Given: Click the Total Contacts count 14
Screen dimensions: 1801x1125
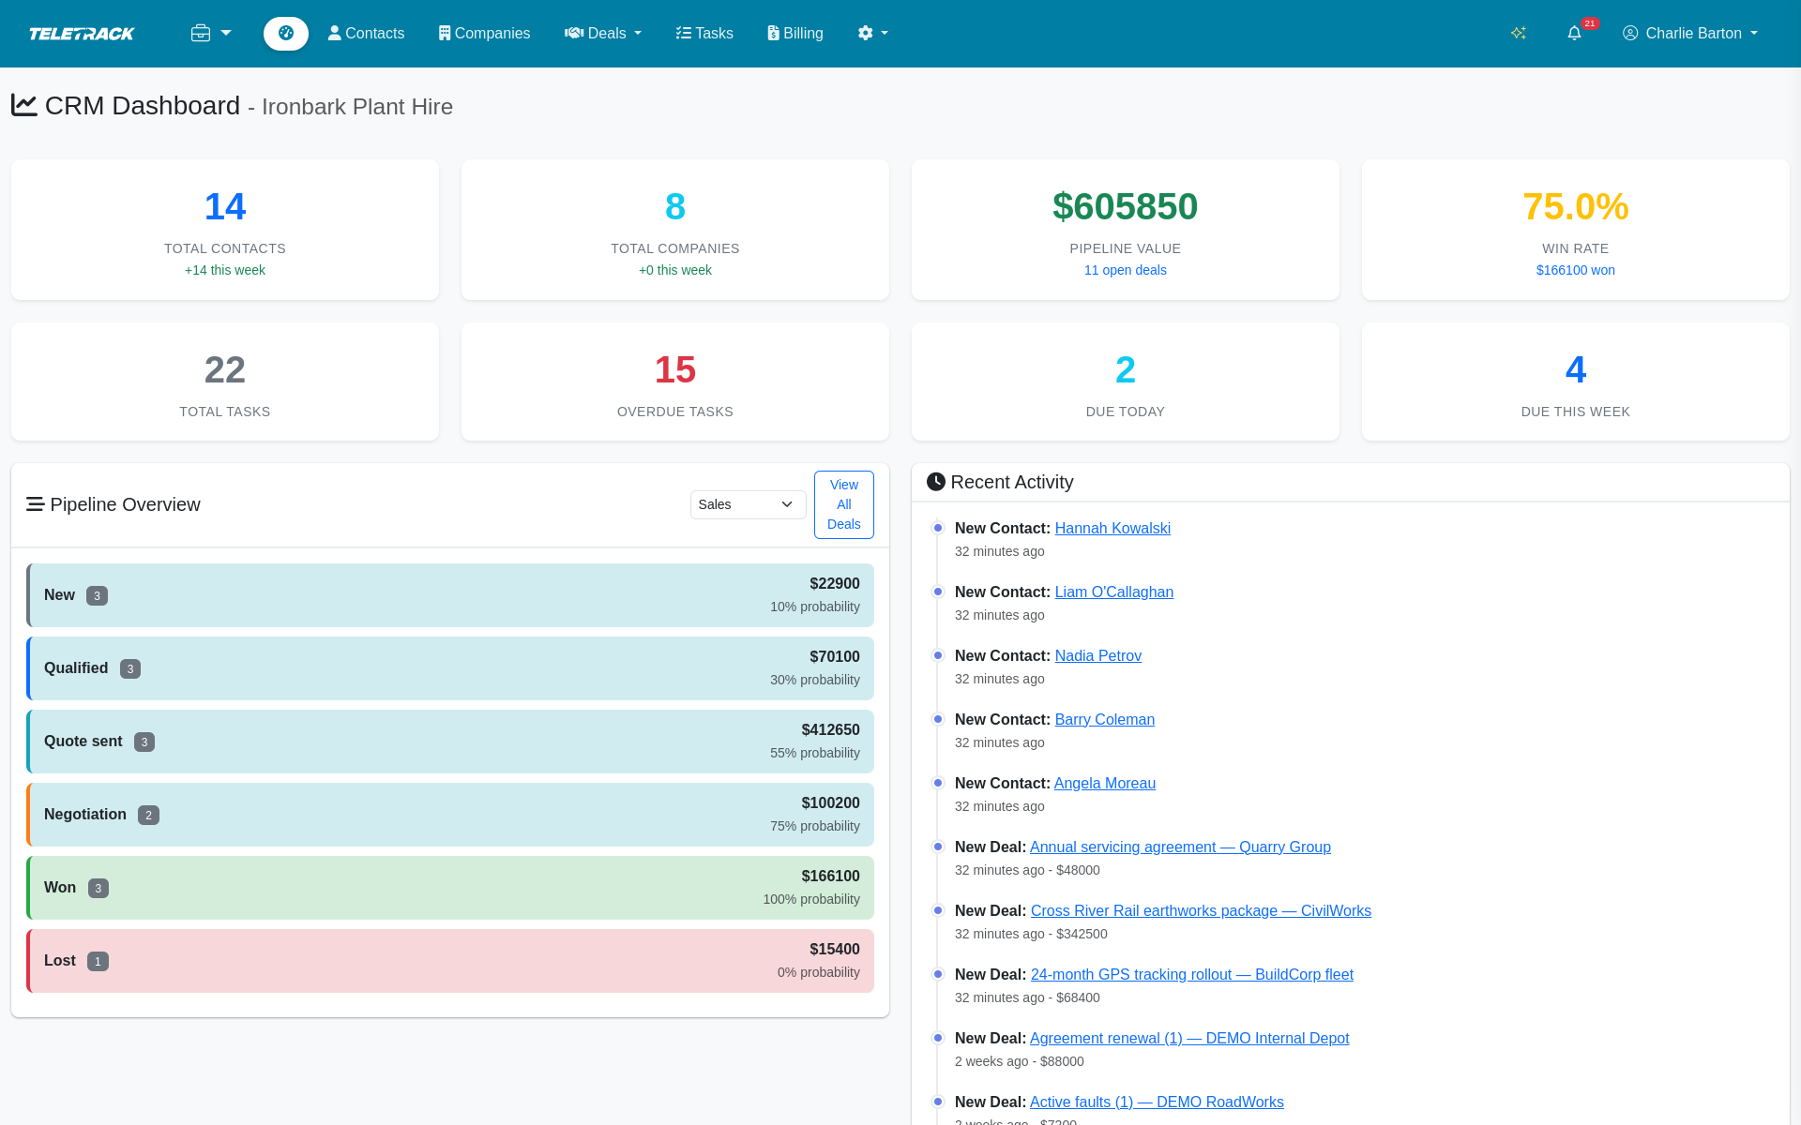Looking at the screenshot, I should pyautogui.click(x=225, y=206).
